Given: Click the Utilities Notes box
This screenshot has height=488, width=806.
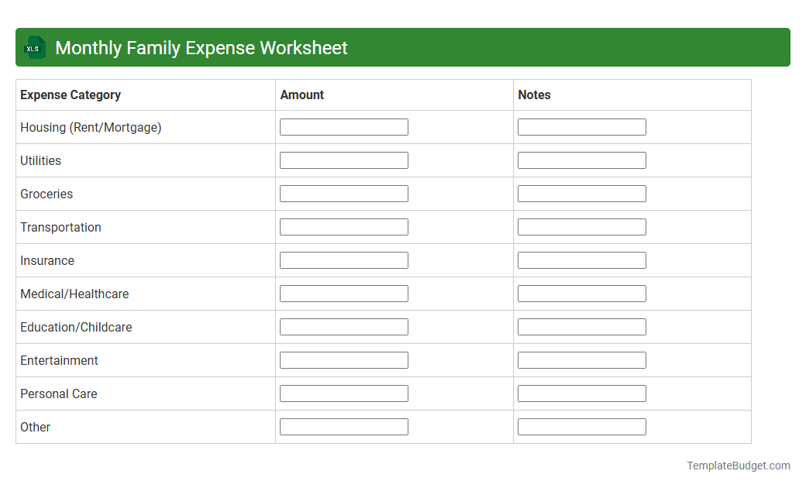Looking at the screenshot, I should [x=581, y=160].
